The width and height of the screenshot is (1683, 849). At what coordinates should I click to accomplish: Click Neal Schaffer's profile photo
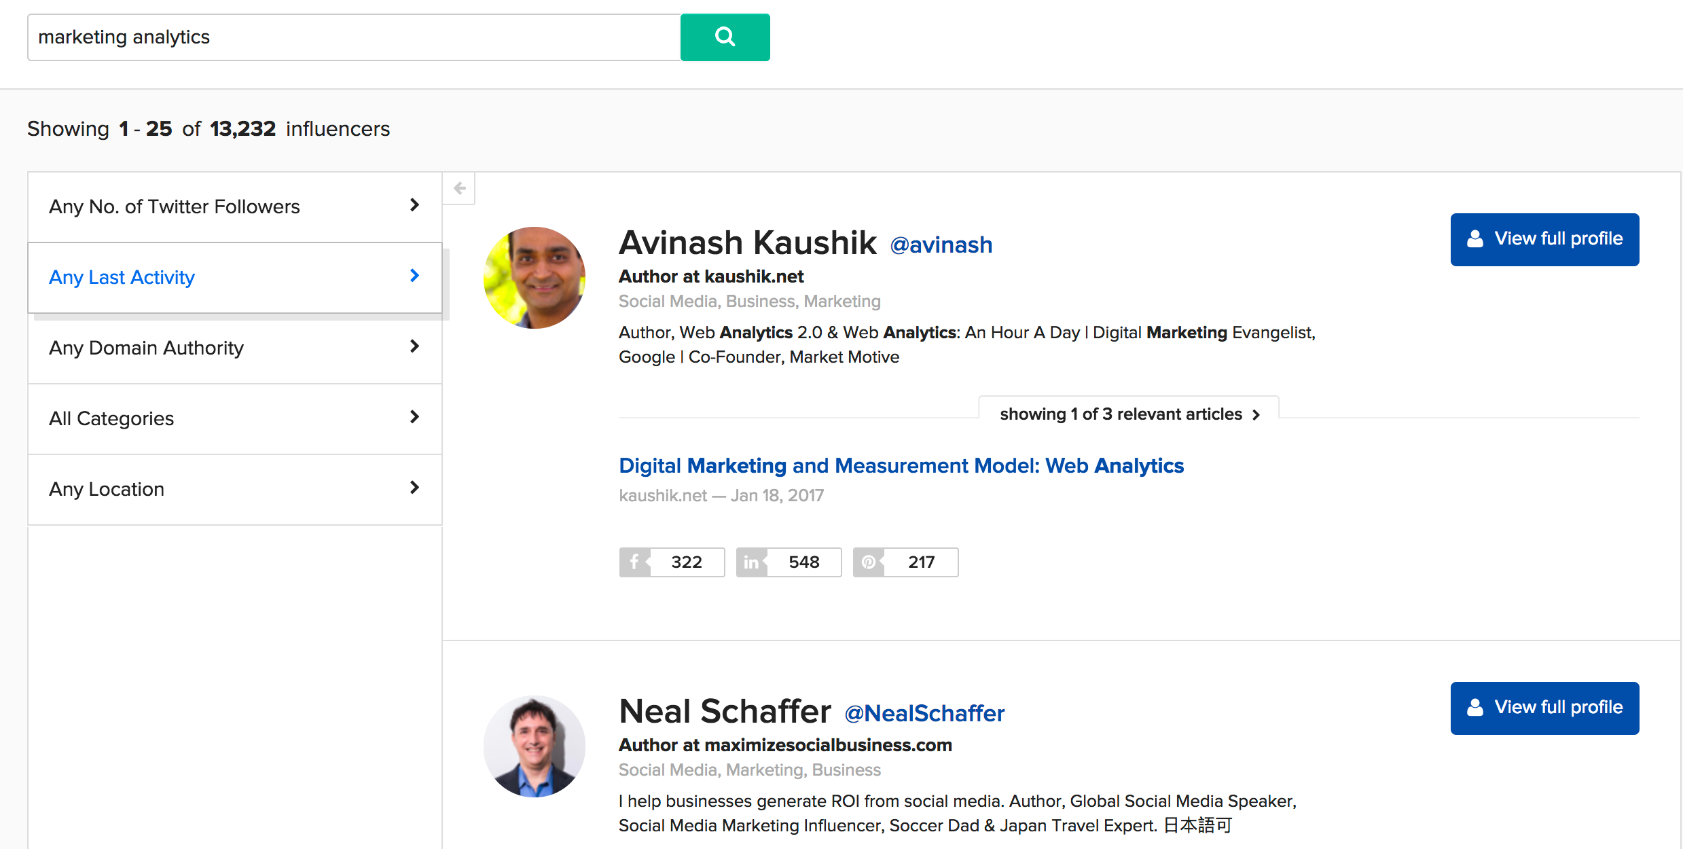tap(535, 746)
